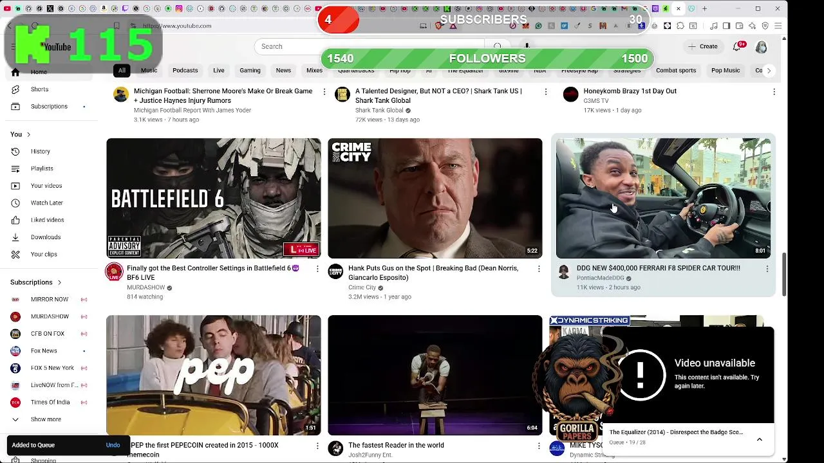This screenshot has height=463, width=824.
Task: Open MIRROR NOW subscription channel
Action: [x=50, y=300]
